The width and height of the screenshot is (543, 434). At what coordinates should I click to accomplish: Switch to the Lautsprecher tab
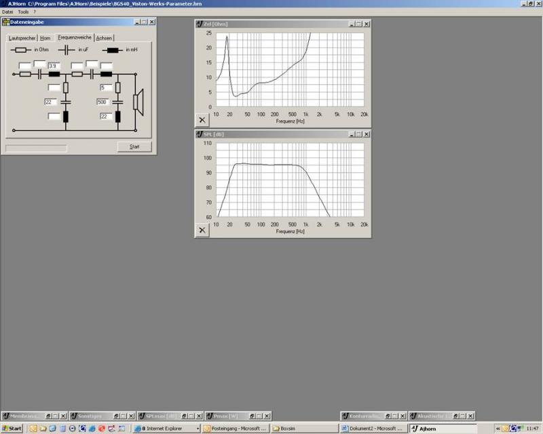coord(22,38)
